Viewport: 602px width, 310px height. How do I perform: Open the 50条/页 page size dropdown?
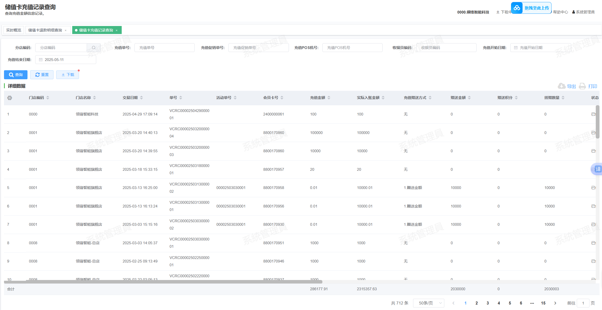[x=428, y=303]
